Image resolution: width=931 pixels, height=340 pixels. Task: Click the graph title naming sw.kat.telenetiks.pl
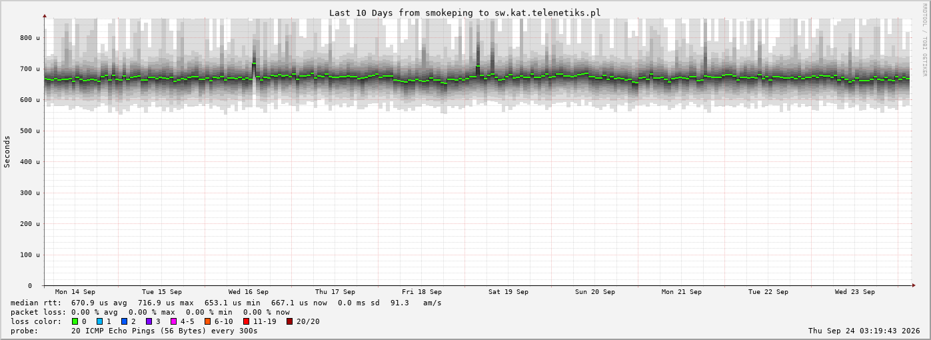pos(465,13)
